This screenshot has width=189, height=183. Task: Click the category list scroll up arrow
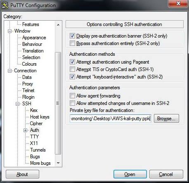58,25
